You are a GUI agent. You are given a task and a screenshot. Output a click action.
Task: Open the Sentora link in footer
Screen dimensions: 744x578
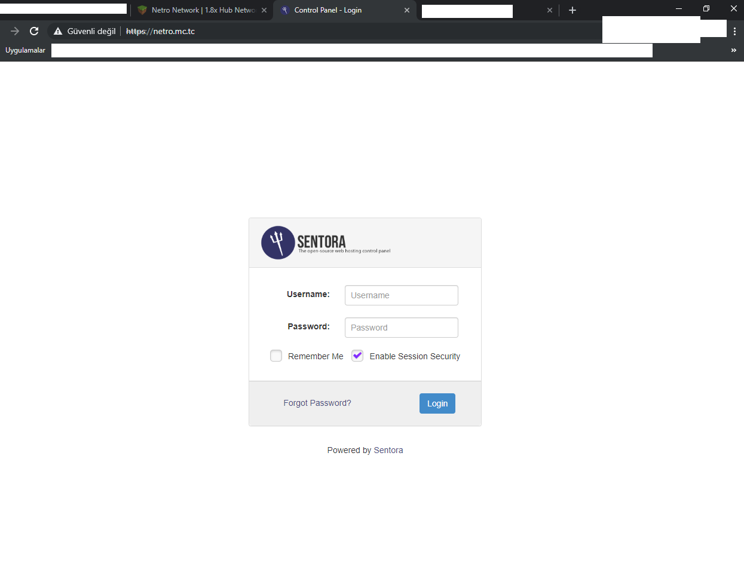click(x=388, y=450)
